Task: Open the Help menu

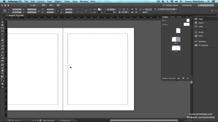Action: (x=93, y=1)
